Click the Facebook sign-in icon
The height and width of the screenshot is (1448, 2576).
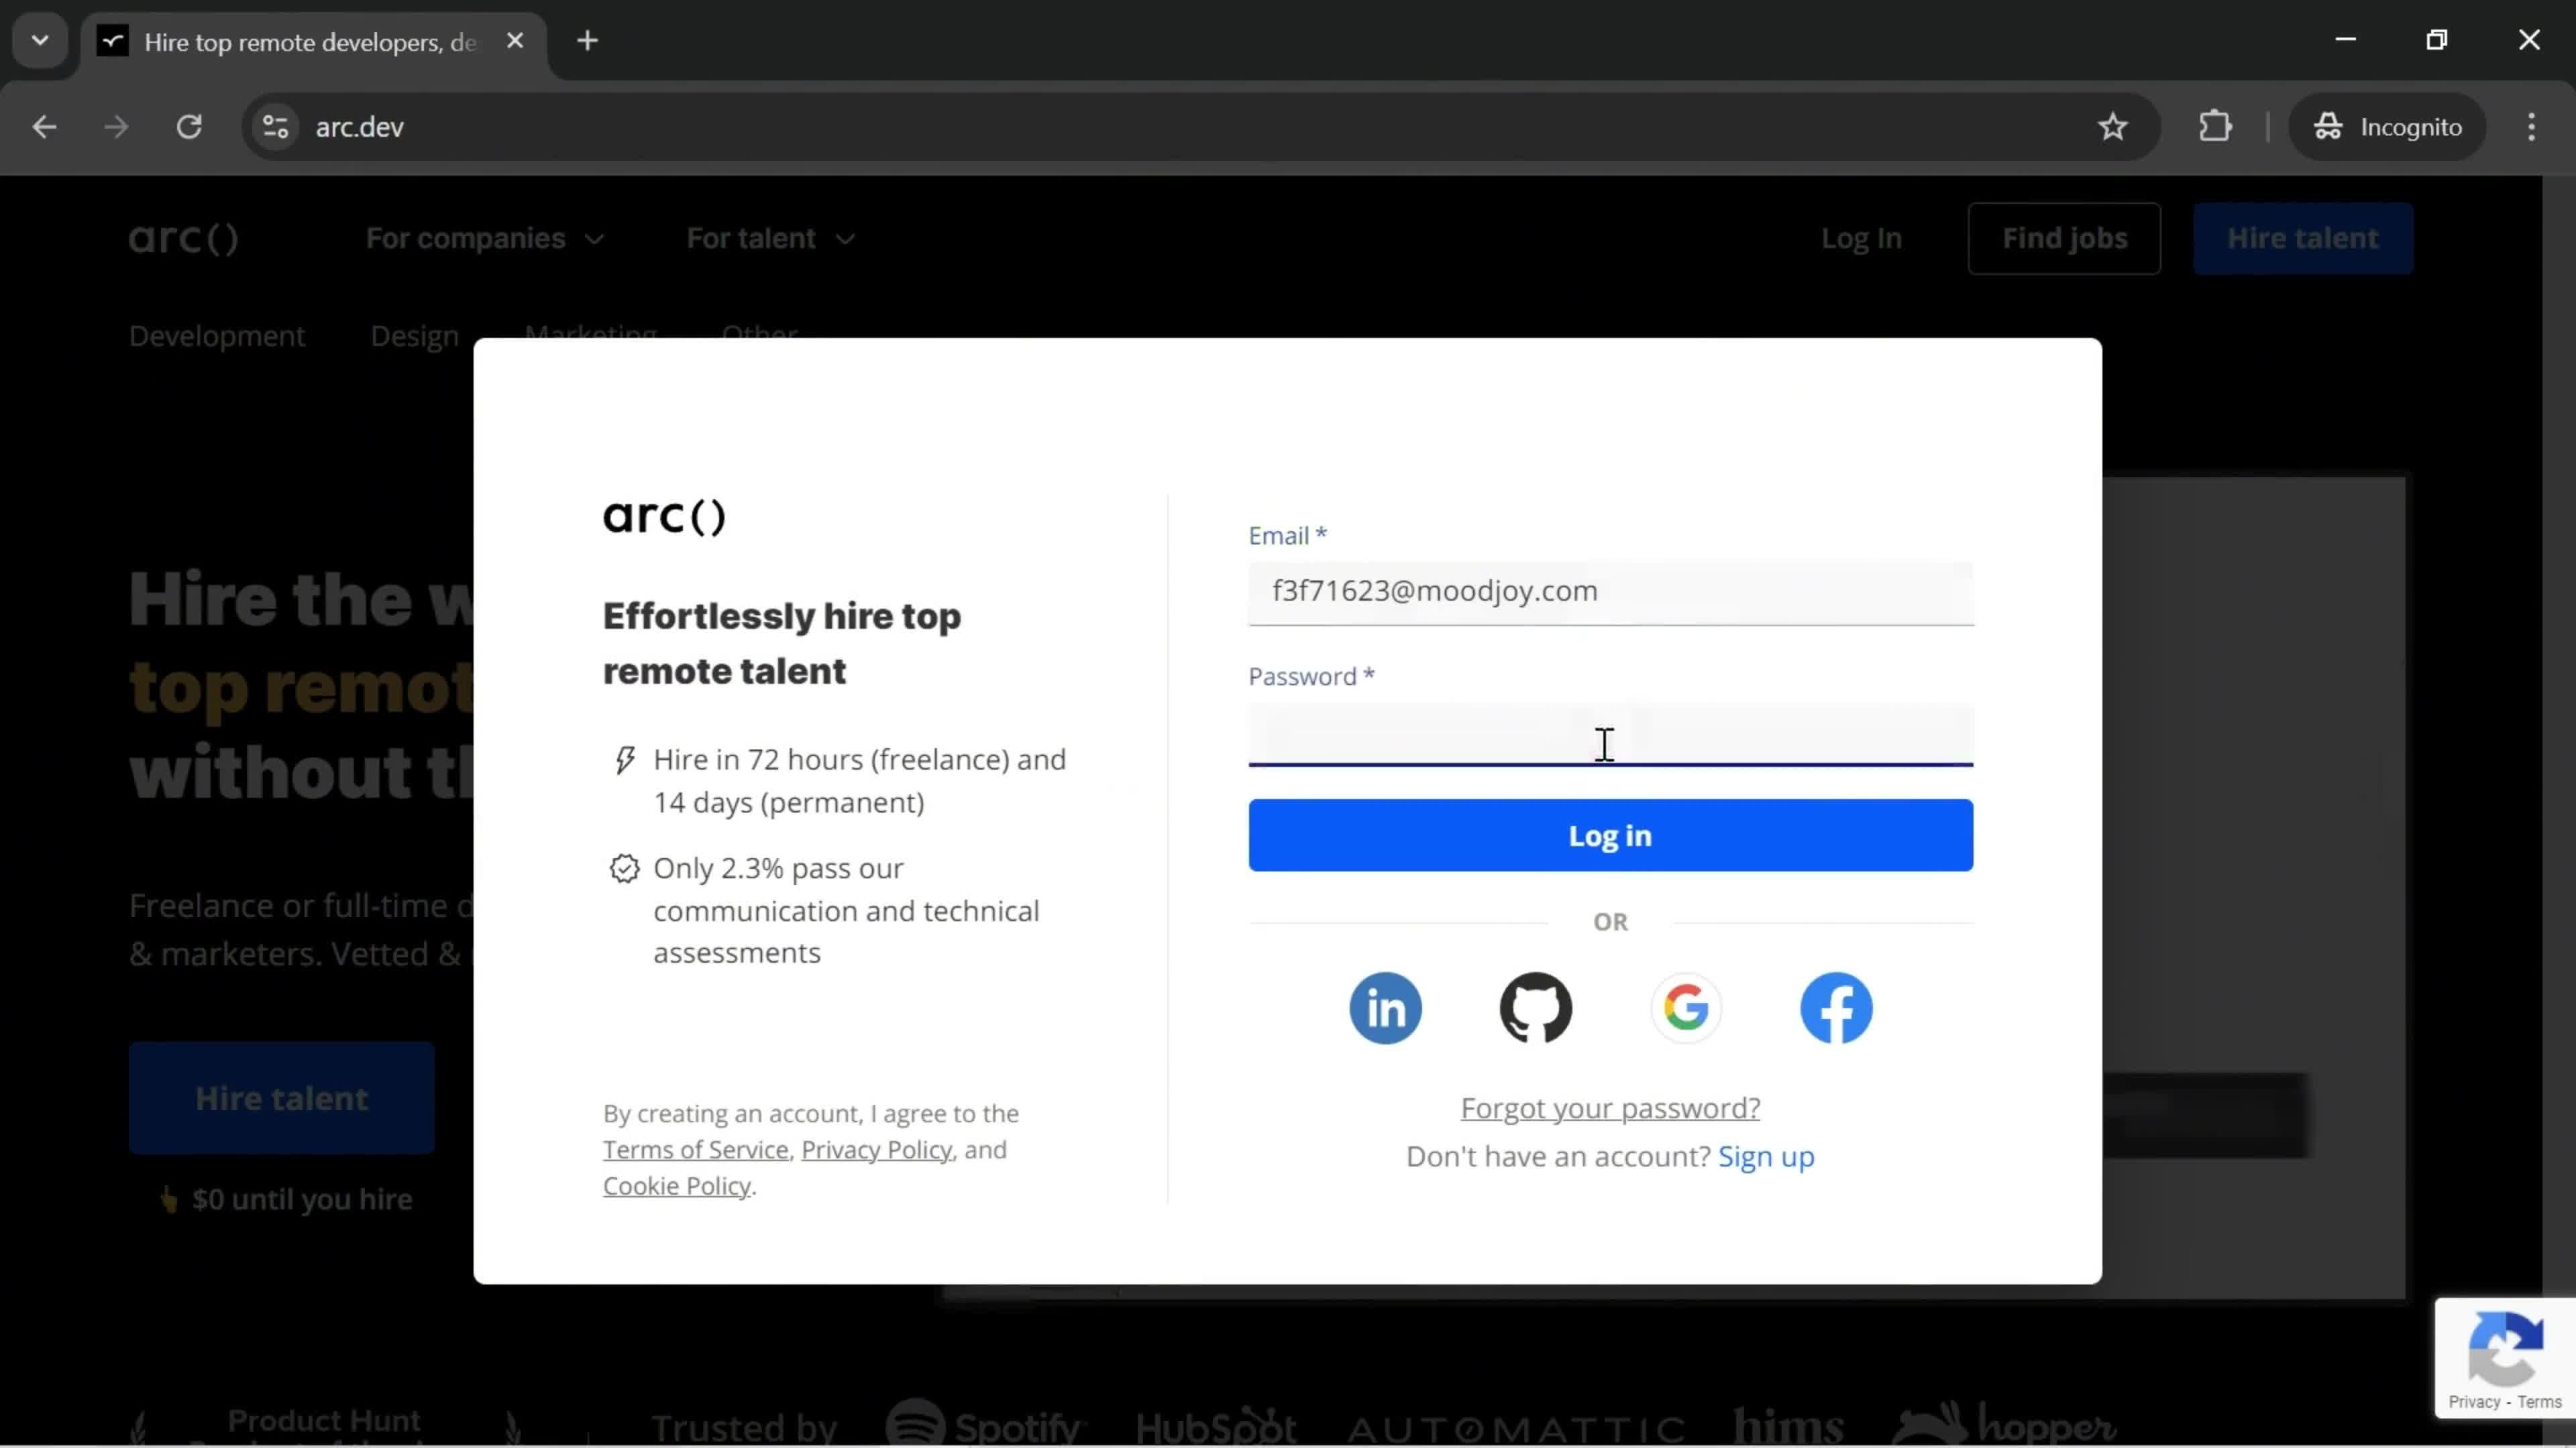pos(1837,1008)
